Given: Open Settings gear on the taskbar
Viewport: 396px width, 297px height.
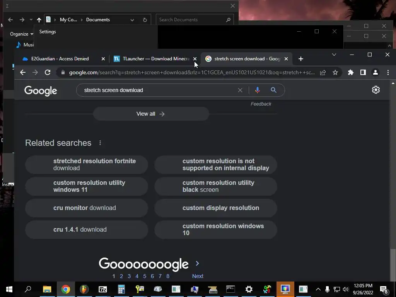Looking at the screenshot, I should click(x=249, y=289).
